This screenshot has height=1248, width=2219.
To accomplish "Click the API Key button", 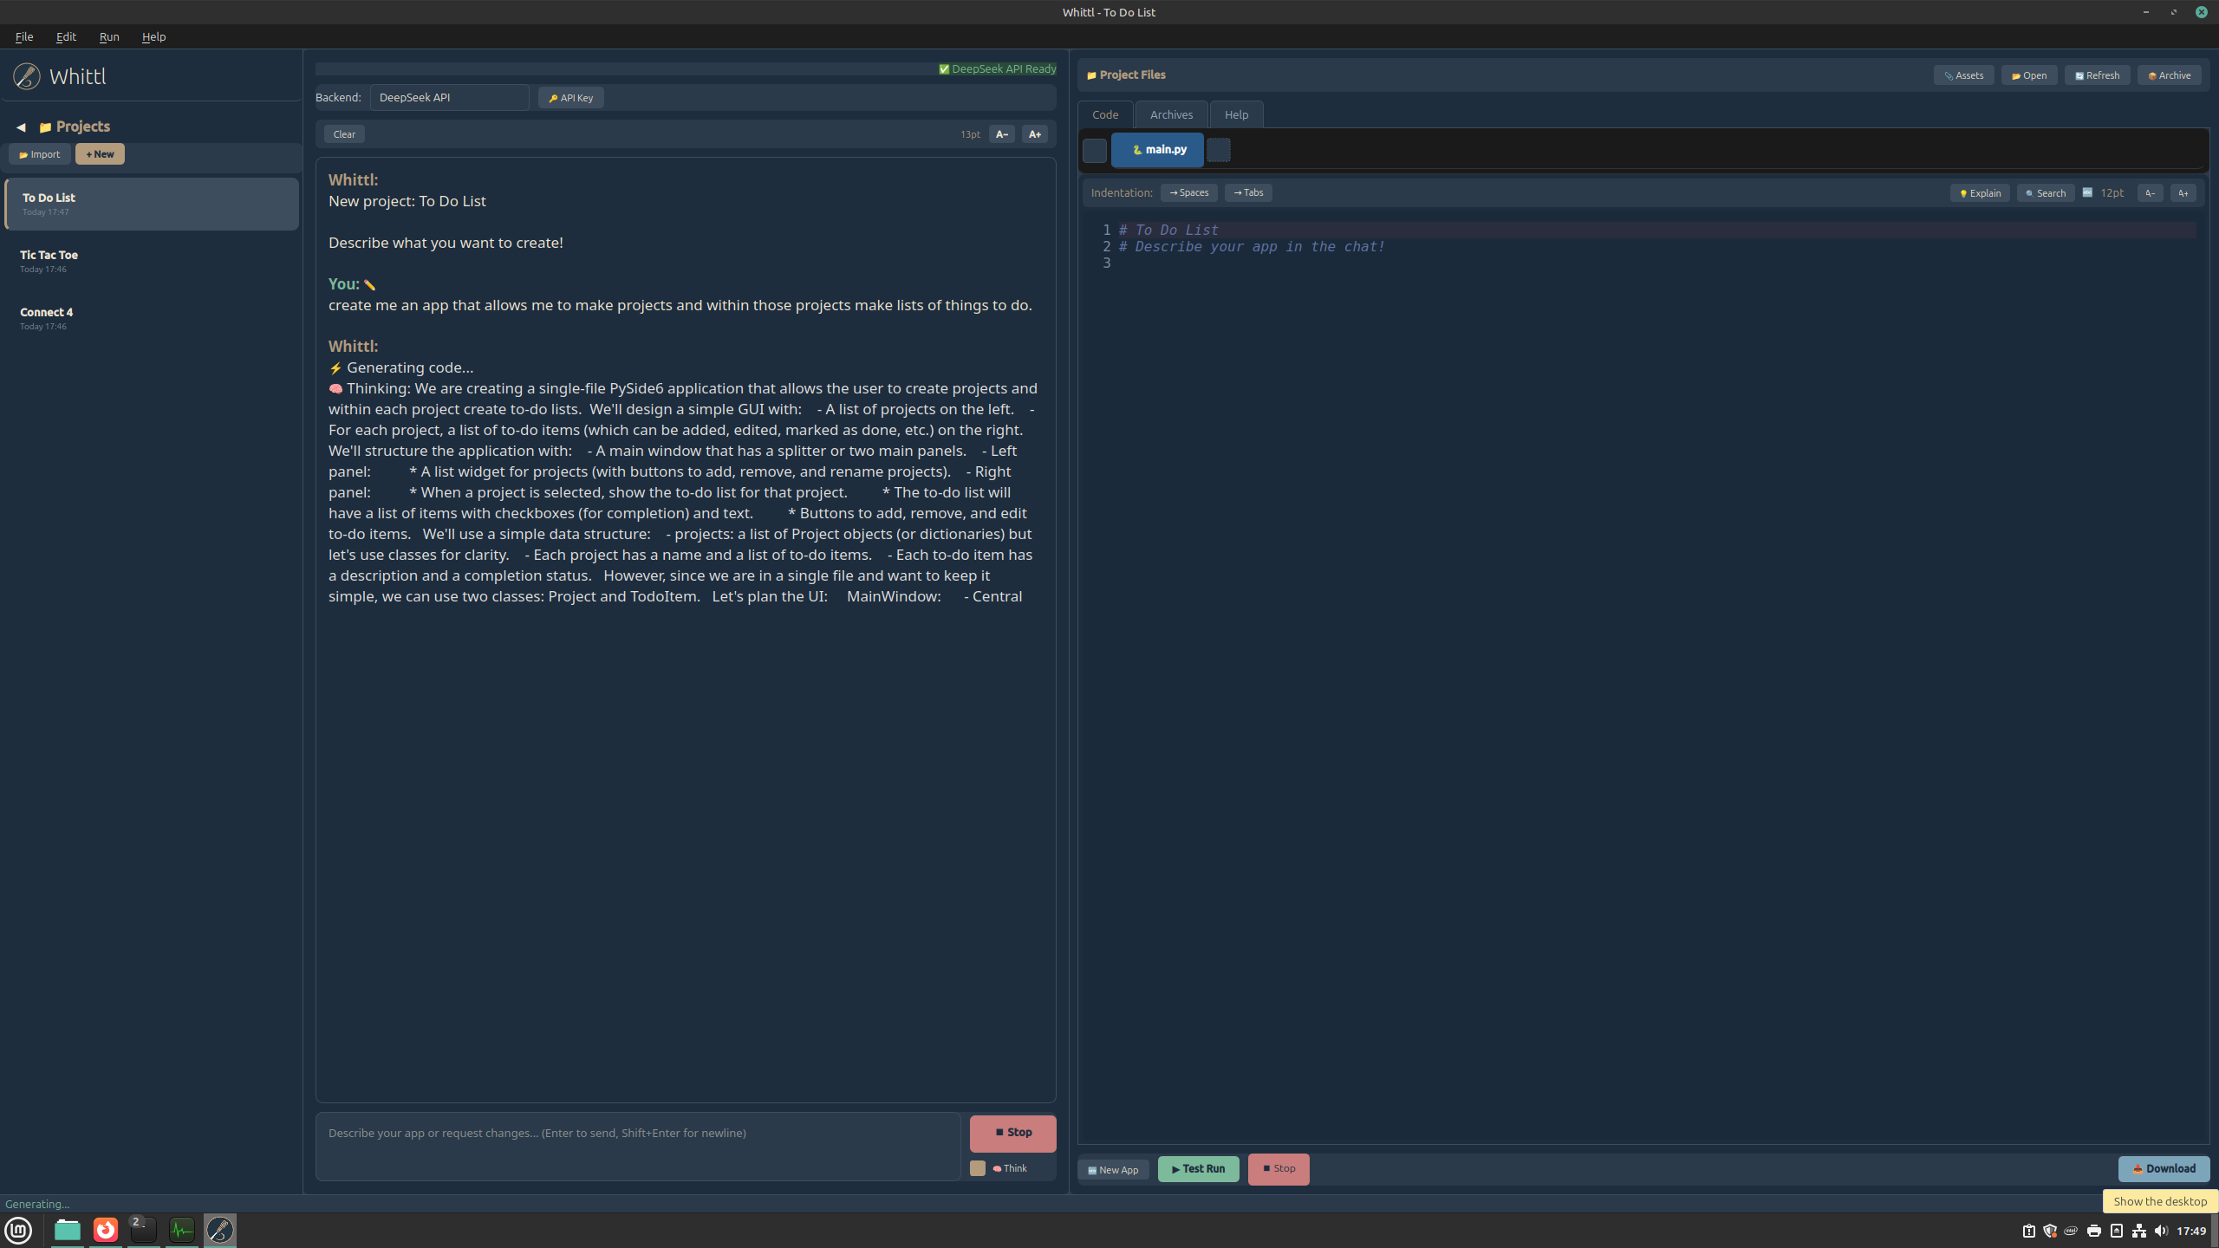I will tap(570, 98).
